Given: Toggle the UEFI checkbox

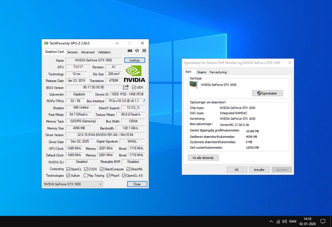Looking at the screenshot, I should tap(134, 88).
